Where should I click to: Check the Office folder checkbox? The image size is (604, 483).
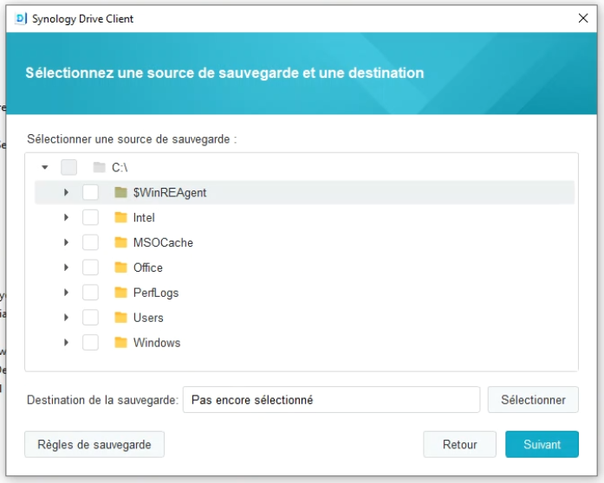(x=90, y=267)
